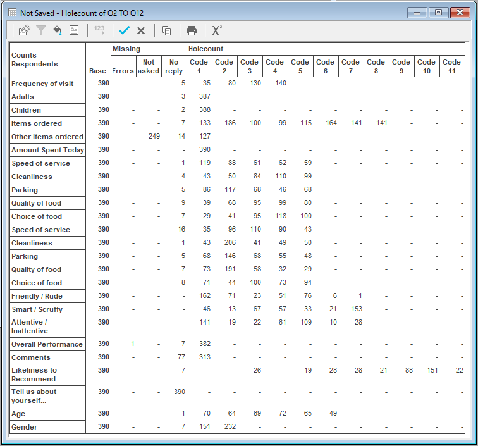The height and width of the screenshot is (446, 478).
Task: Click the paint bucket style icon
Action: coord(58,30)
